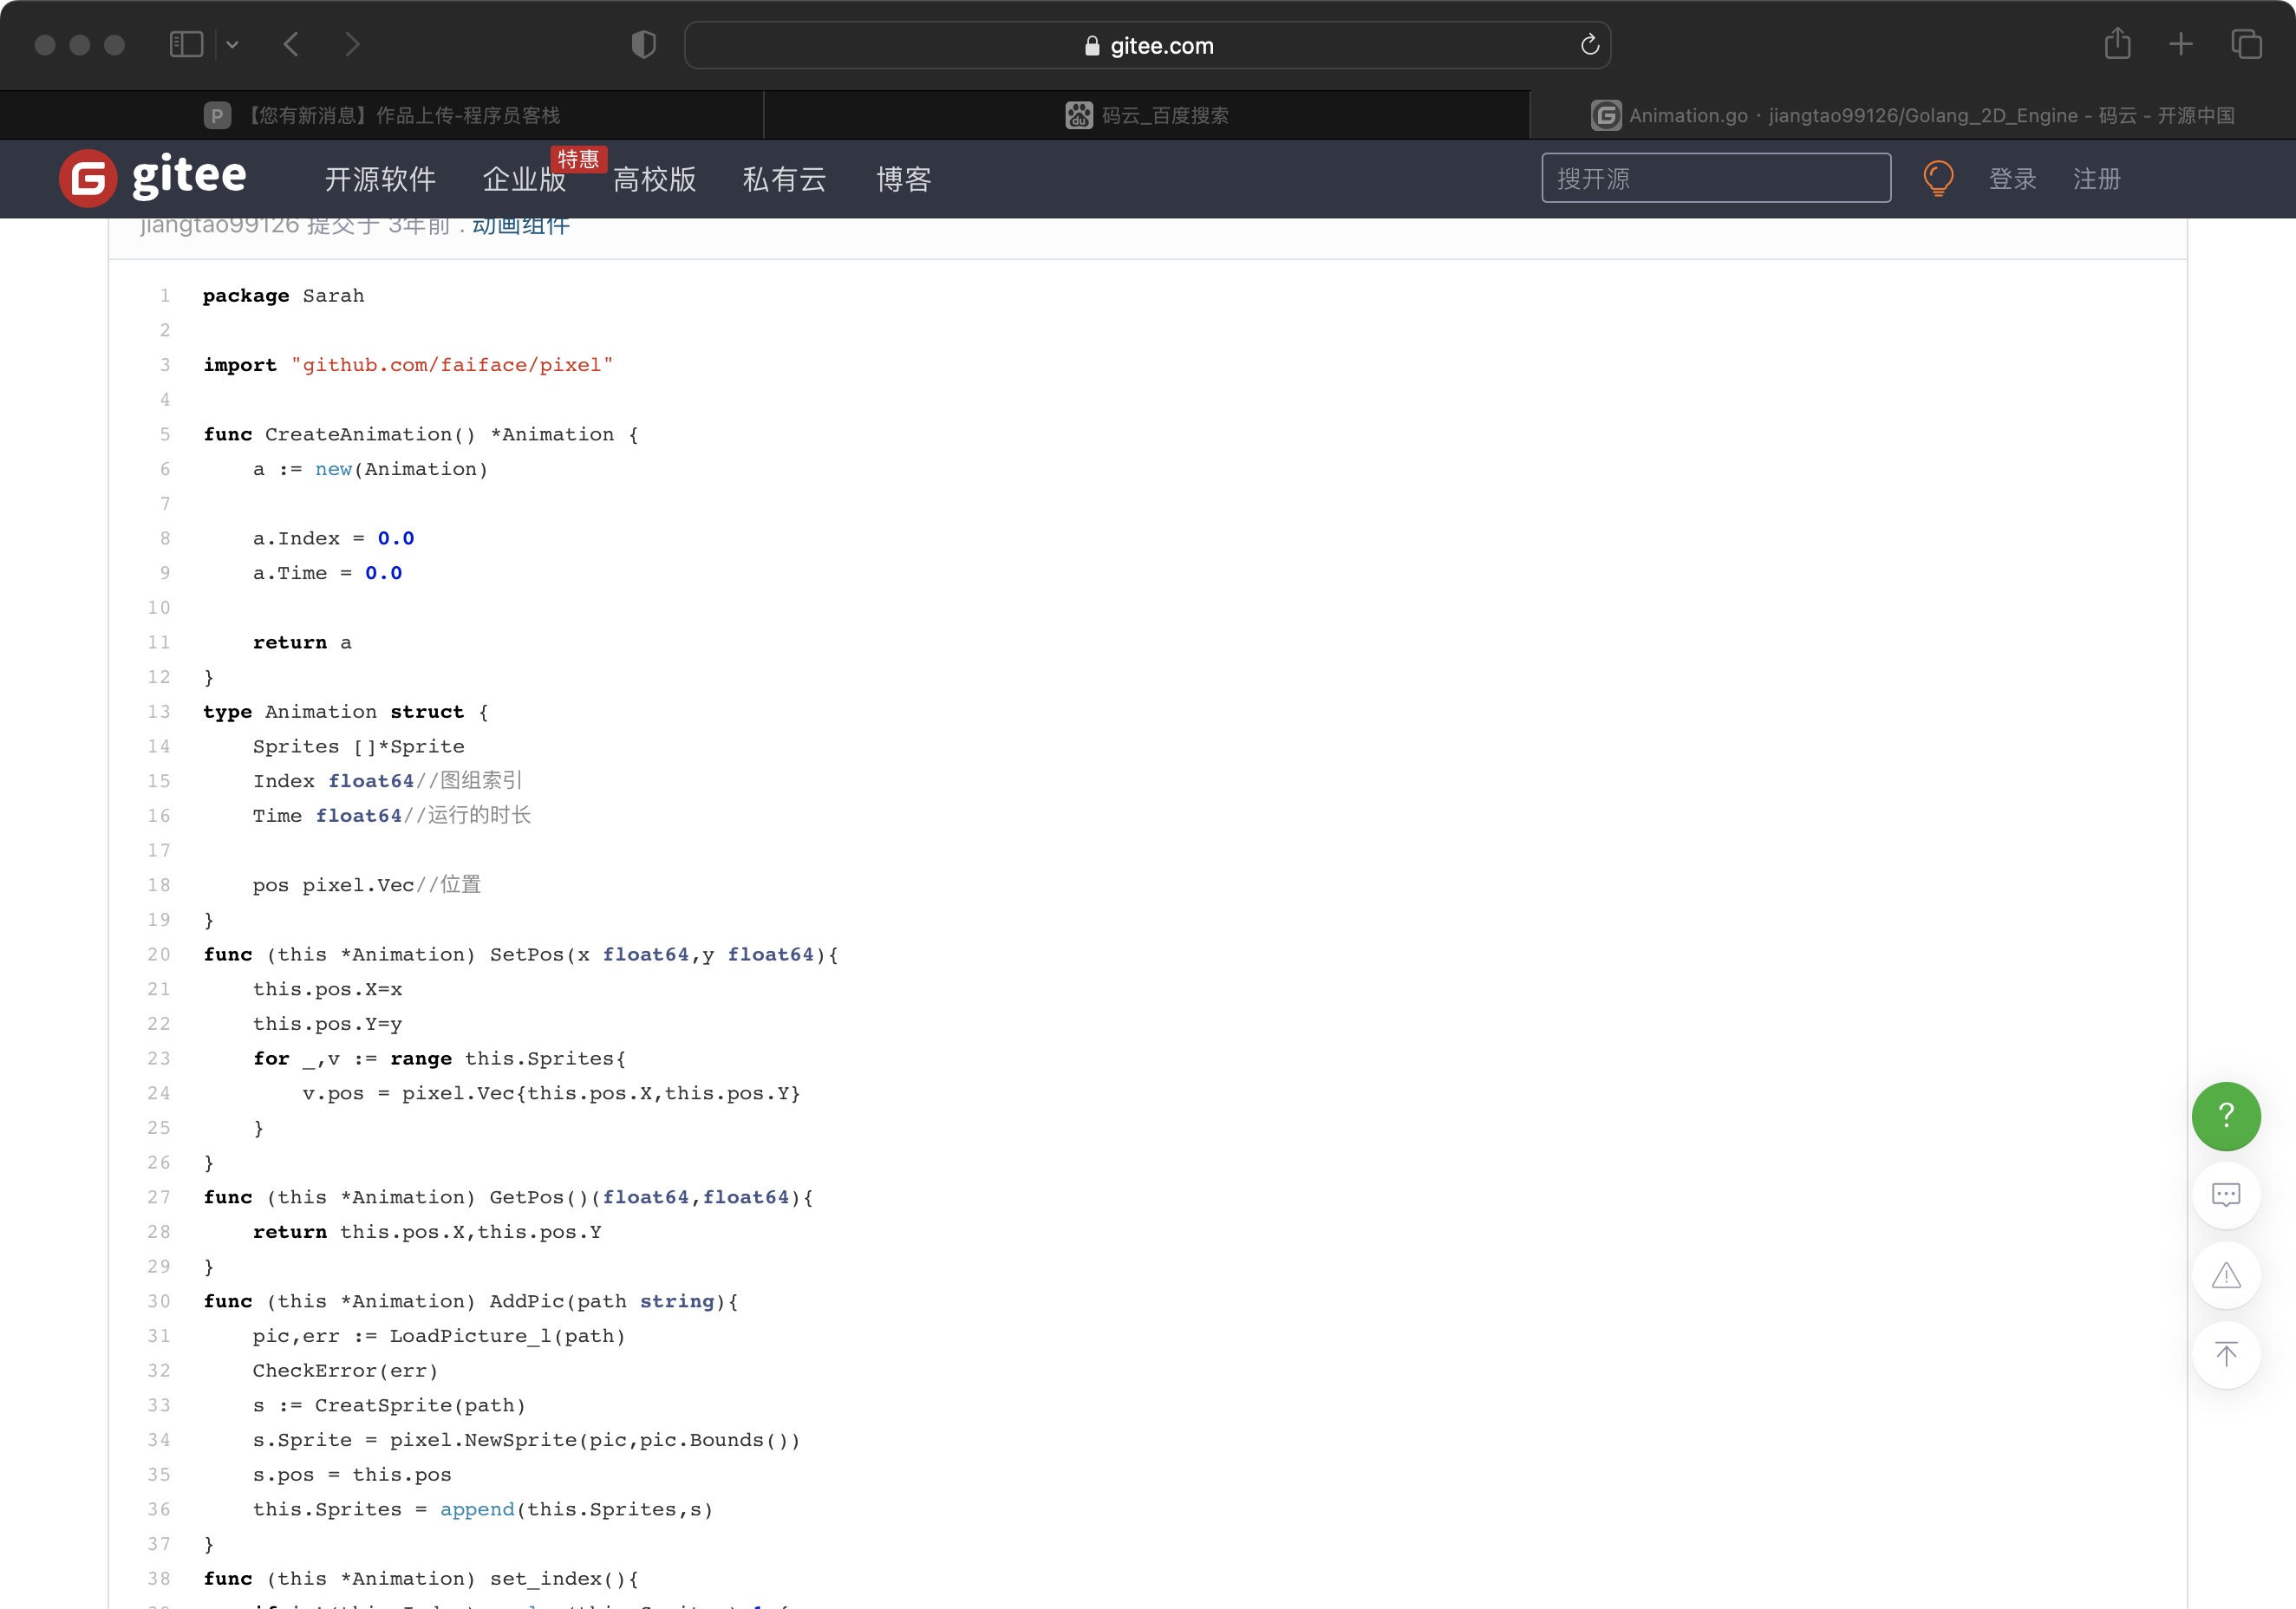Select the Animation.go Gitee tab
Screen dimensions: 2296x1609
point(1913,115)
